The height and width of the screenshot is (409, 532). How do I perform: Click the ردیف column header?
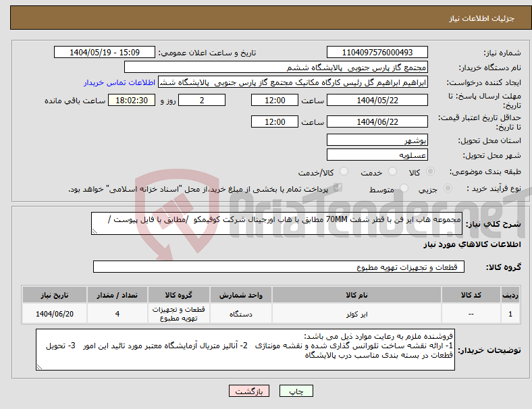[510, 295]
